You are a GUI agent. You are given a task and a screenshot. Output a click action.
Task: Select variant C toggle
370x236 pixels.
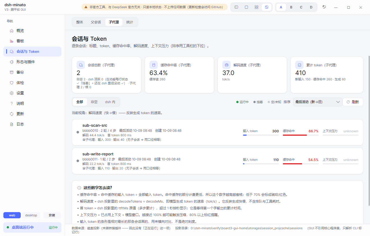click(x=301, y=7)
